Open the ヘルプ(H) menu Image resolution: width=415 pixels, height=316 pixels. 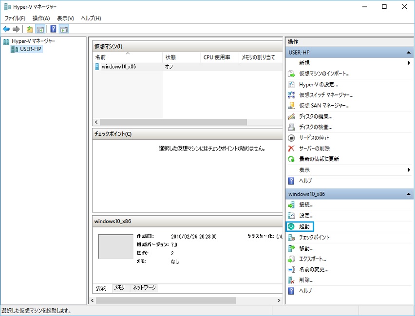(91, 19)
